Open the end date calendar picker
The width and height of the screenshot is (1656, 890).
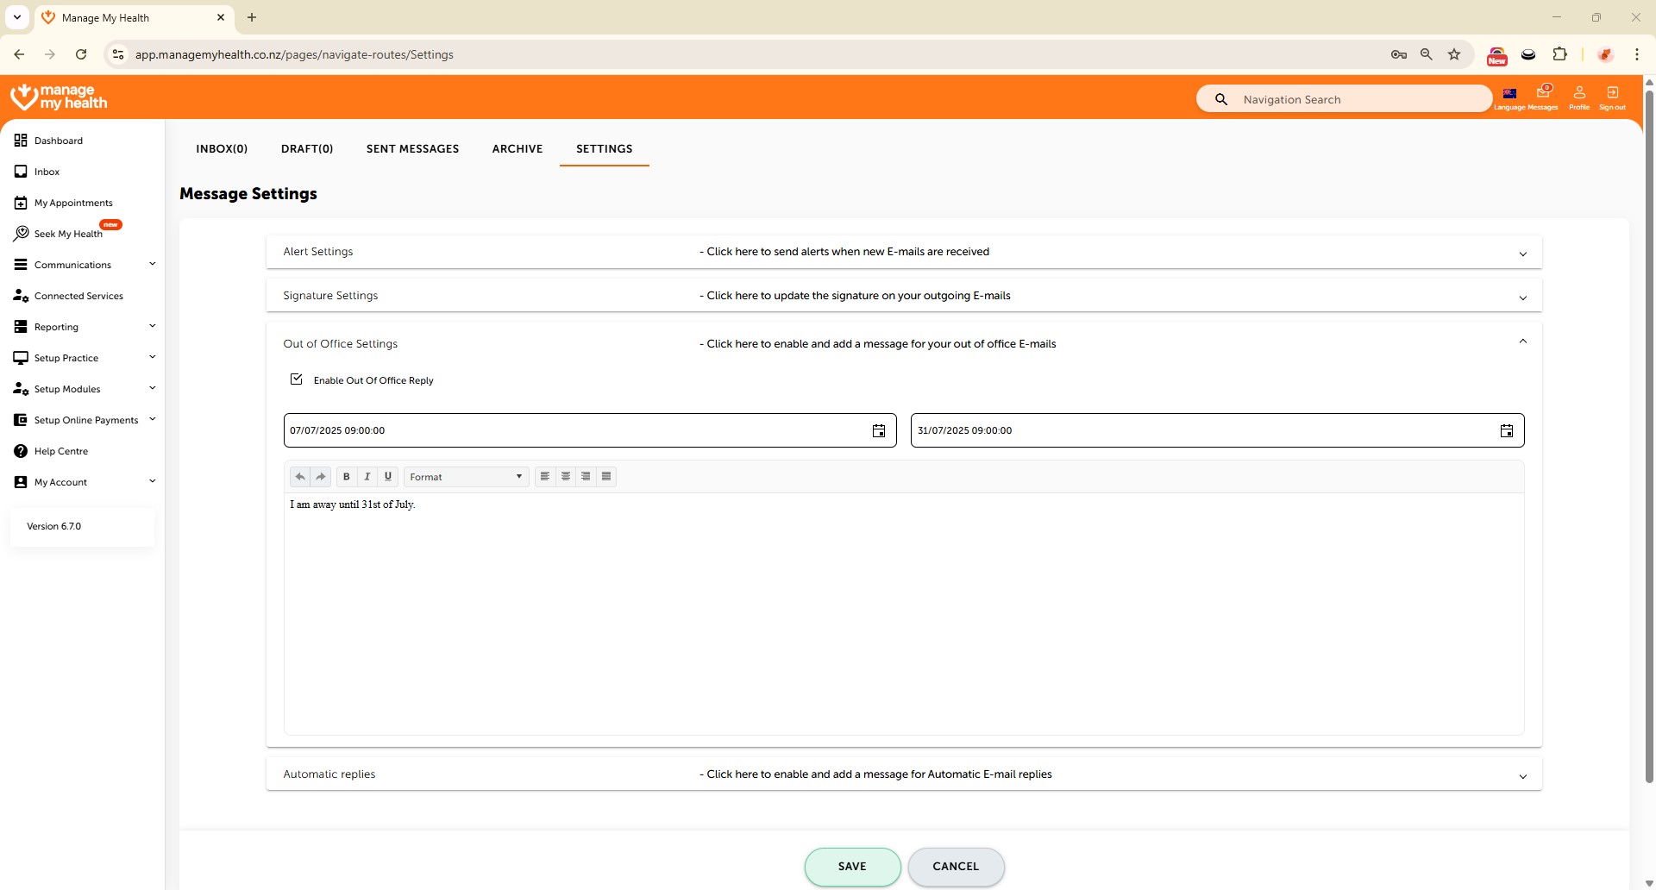pos(1506,431)
